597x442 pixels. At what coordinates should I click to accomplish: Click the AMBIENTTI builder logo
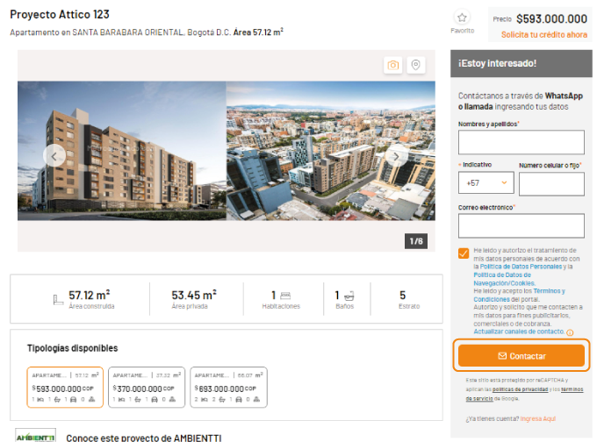click(x=35, y=436)
